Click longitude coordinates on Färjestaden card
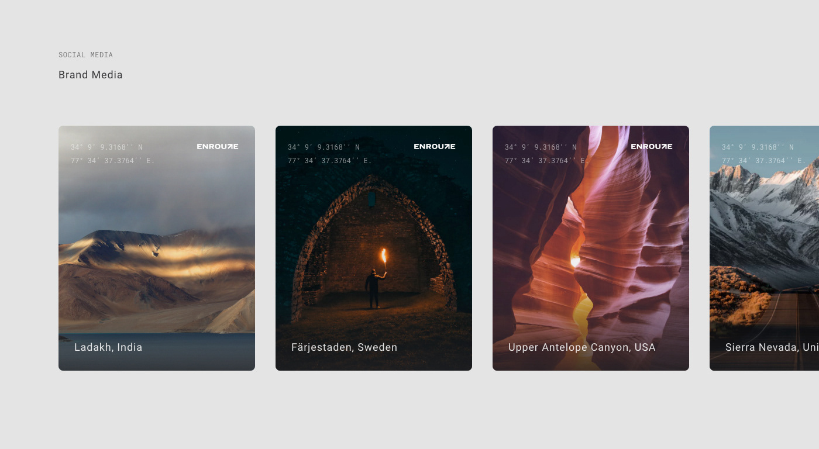819x449 pixels. click(330, 161)
